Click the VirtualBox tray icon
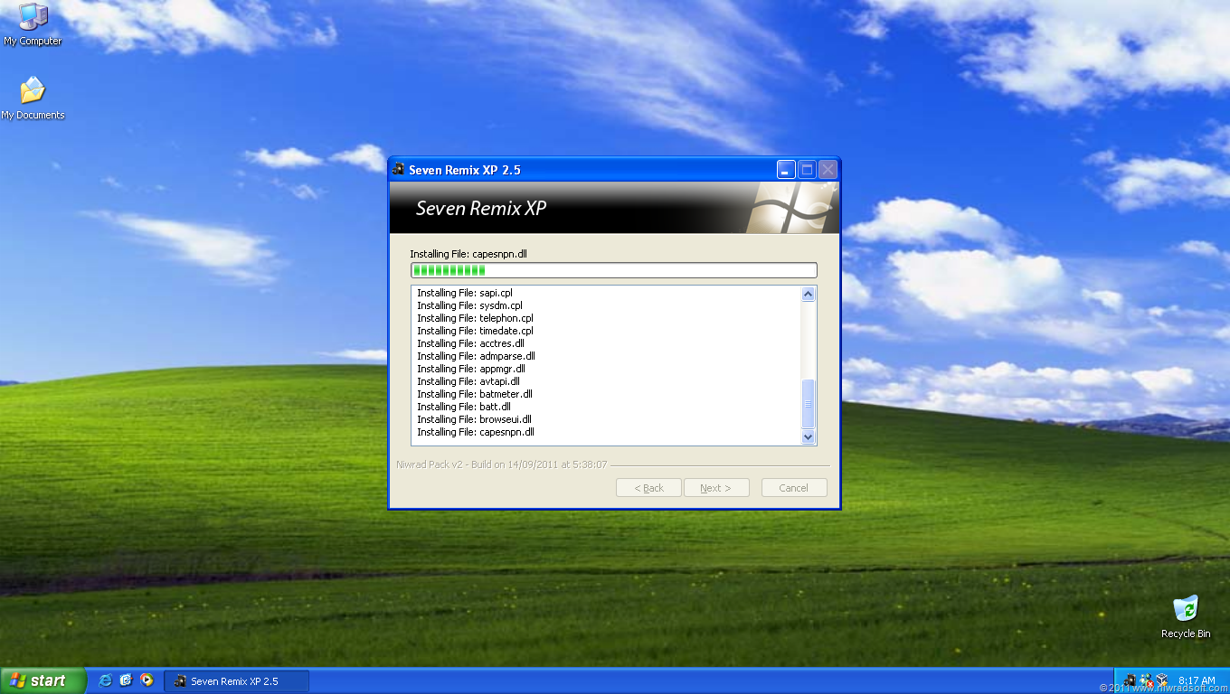The height and width of the screenshot is (694, 1230). pos(1162,680)
